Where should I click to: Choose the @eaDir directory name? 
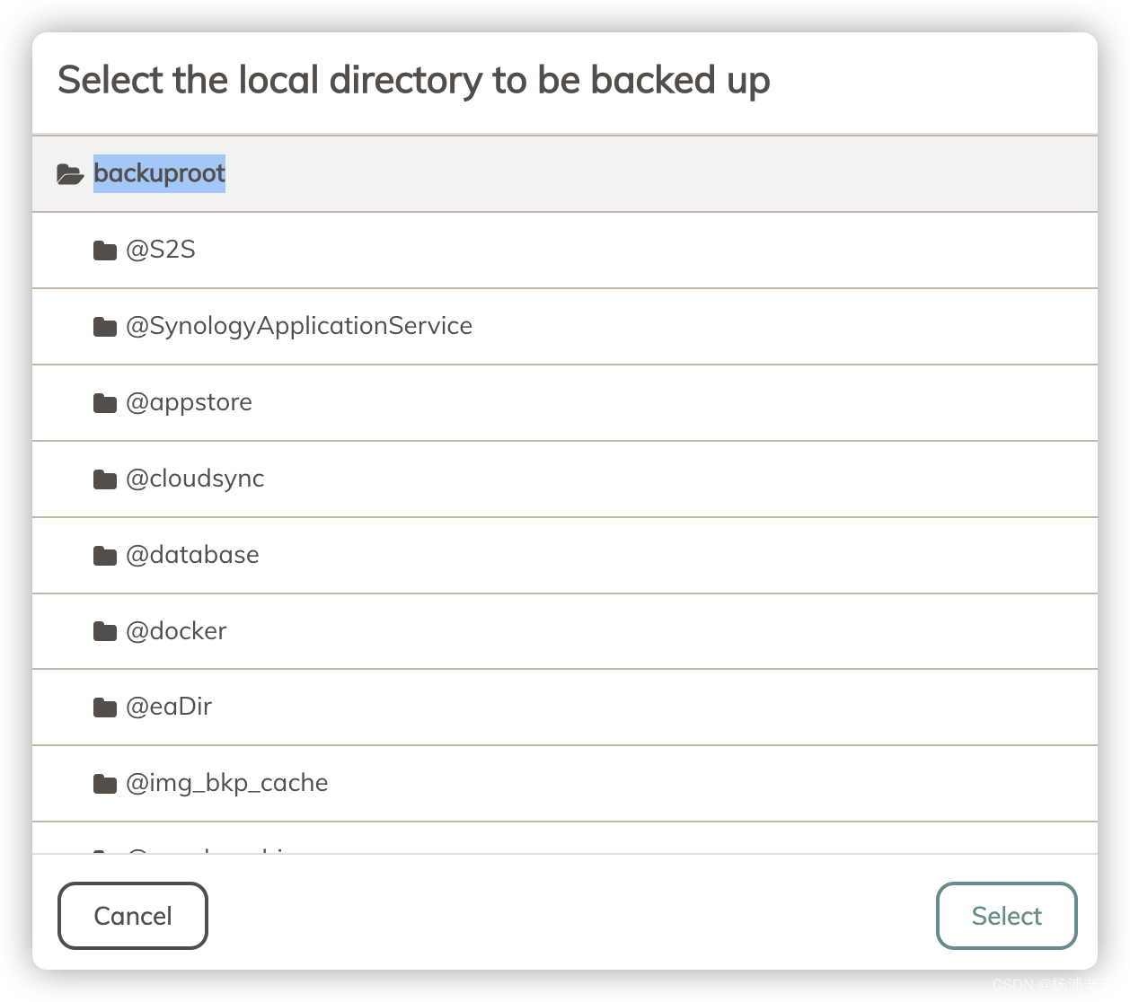(170, 707)
